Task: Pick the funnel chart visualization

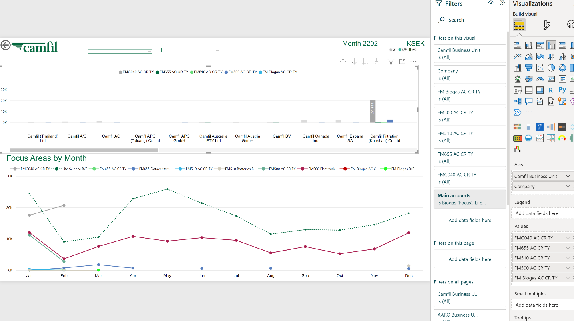Action: point(529,68)
